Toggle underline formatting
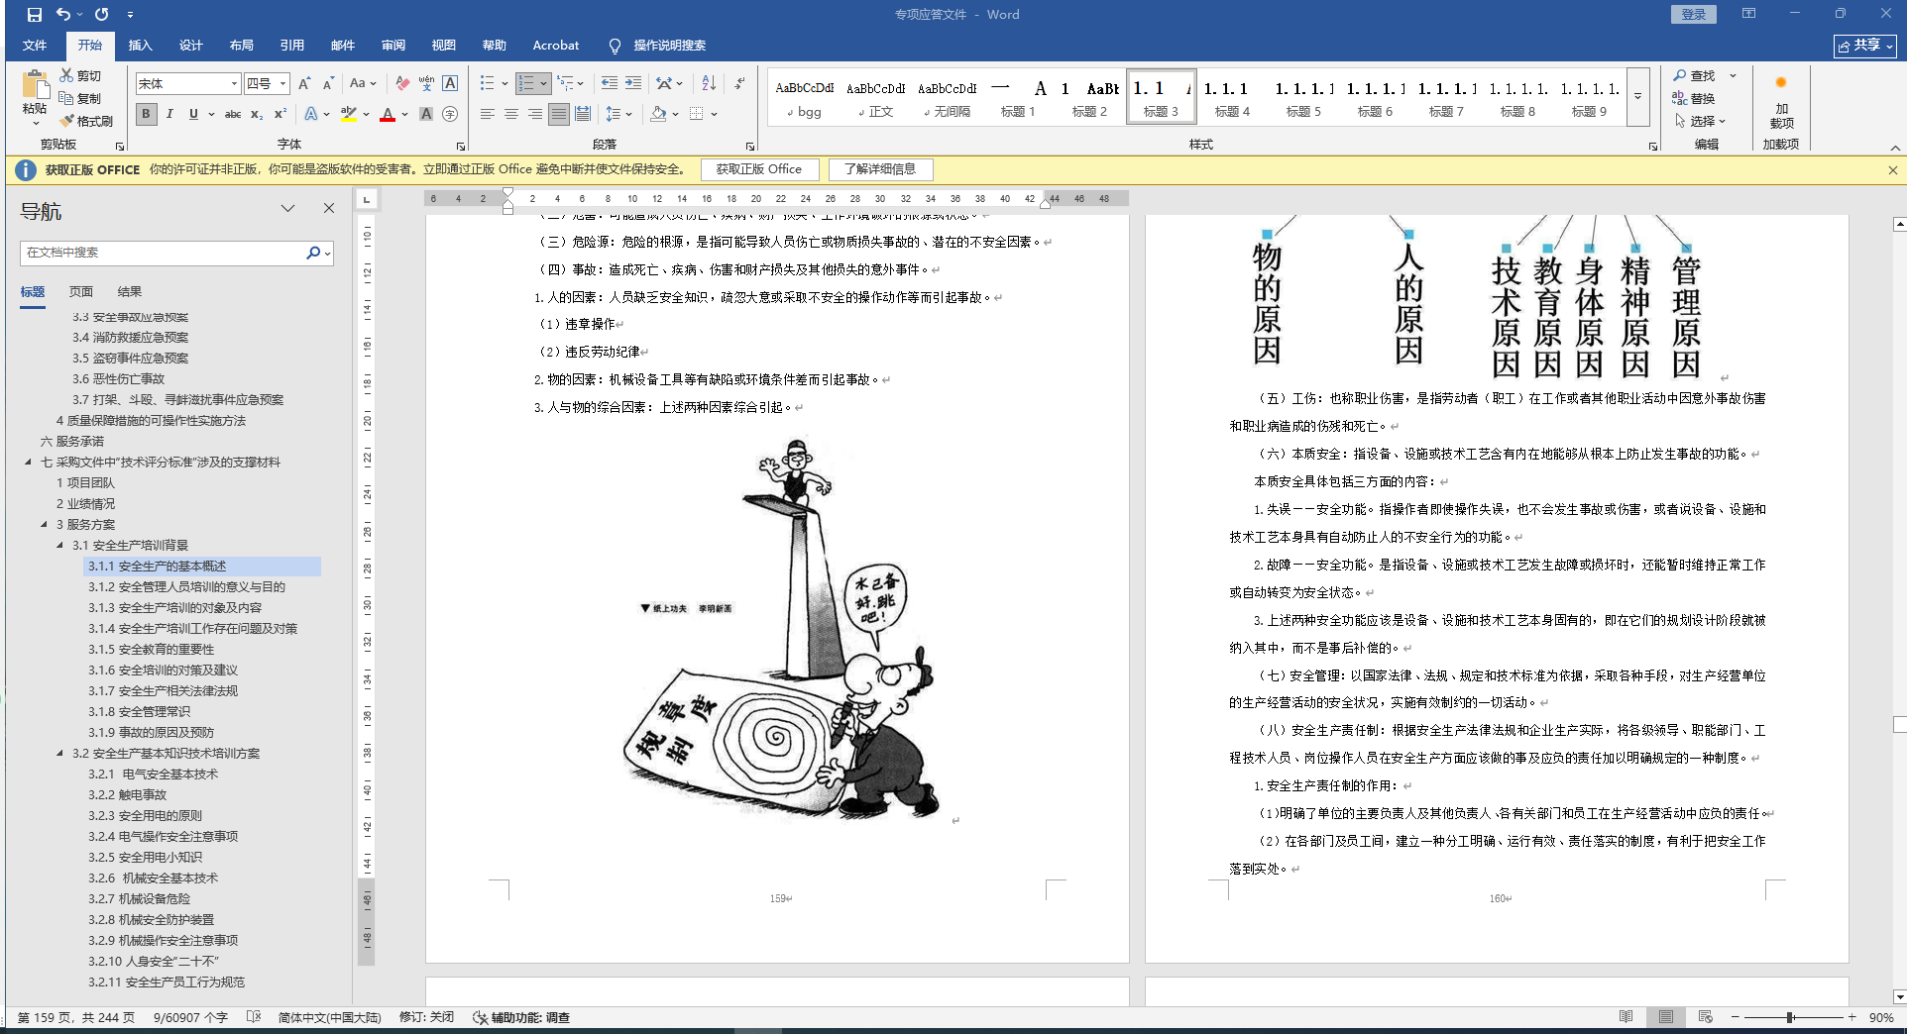Screen dimensions: 1907x1034 tap(193, 114)
